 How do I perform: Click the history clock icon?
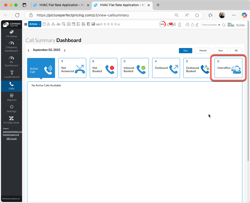coord(188,25)
